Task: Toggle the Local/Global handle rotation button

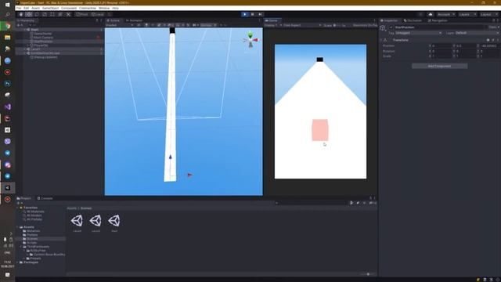Action: [97, 14]
